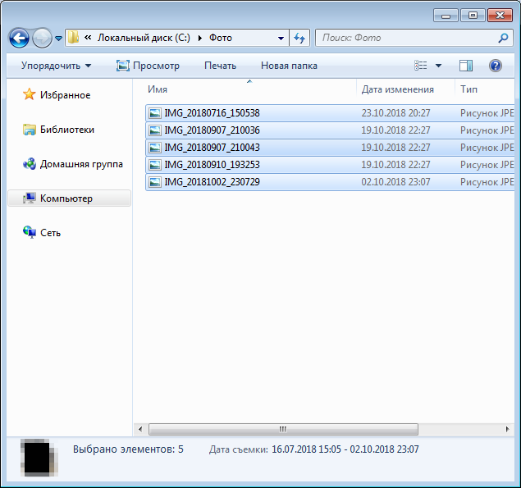The image size is (521, 488).
Task: Toggle the preview pane icon
Action: pos(466,66)
